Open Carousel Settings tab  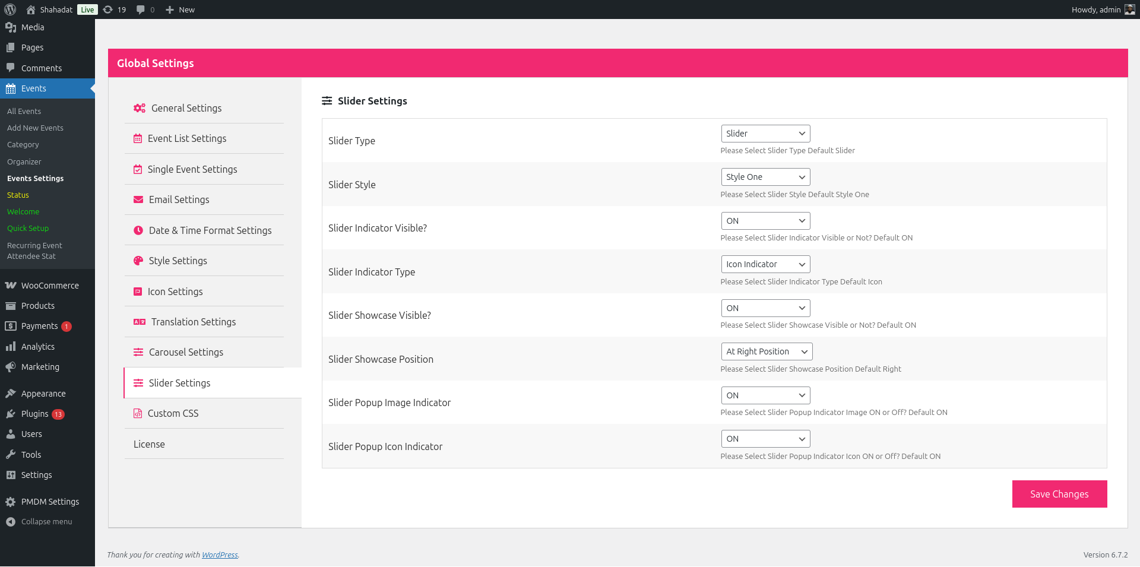tap(204, 352)
